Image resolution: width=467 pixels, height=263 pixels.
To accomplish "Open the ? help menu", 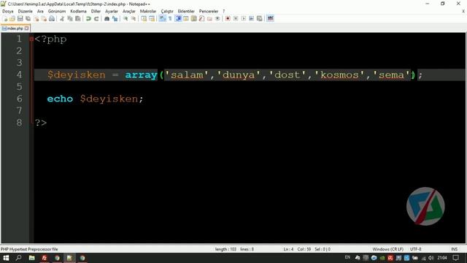I will (224, 11).
